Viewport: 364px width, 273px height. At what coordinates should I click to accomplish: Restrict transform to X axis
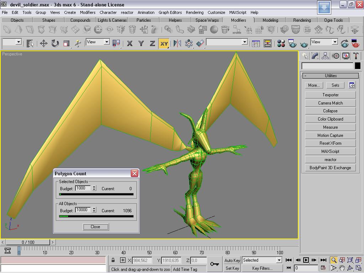point(129,43)
